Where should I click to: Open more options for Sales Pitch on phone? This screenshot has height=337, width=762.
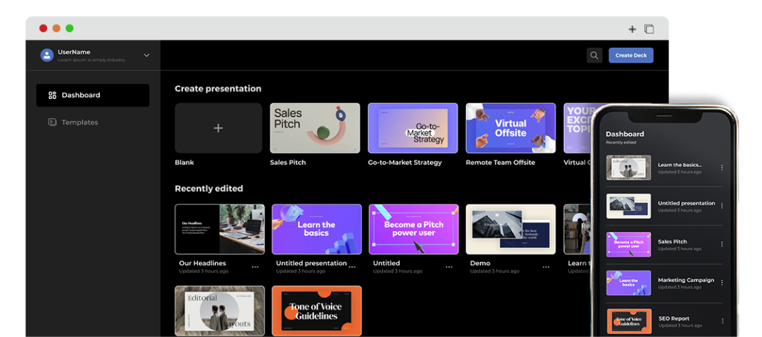pyautogui.click(x=722, y=244)
